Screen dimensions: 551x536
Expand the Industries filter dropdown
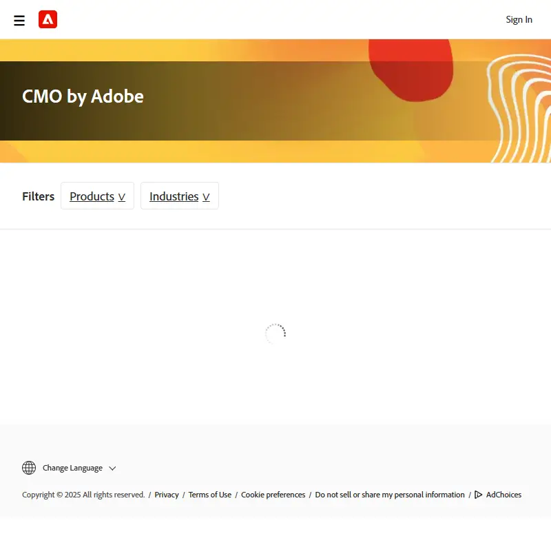point(180,196)
